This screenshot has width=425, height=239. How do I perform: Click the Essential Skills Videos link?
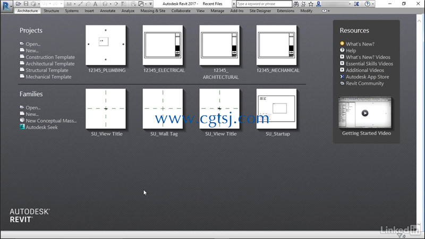(369, 64)
